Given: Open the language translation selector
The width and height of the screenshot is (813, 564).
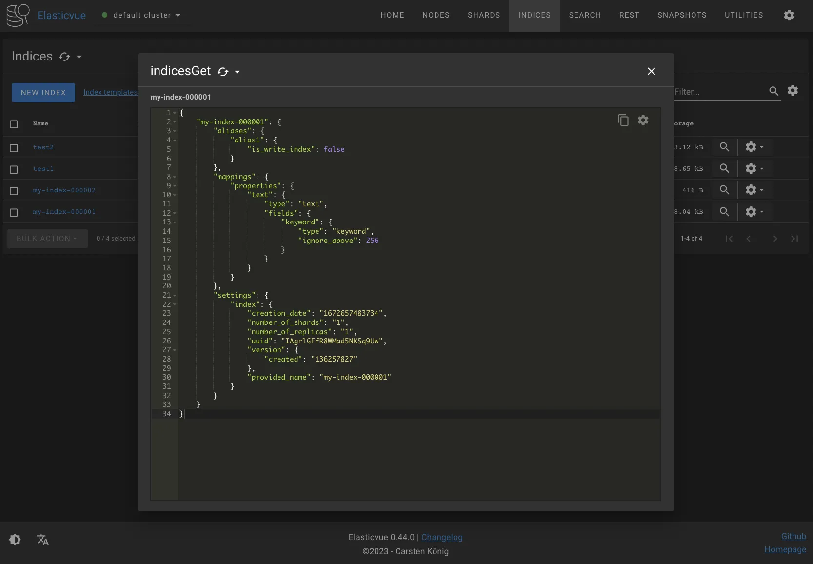Looking at the screenshot, I should 43,540.
